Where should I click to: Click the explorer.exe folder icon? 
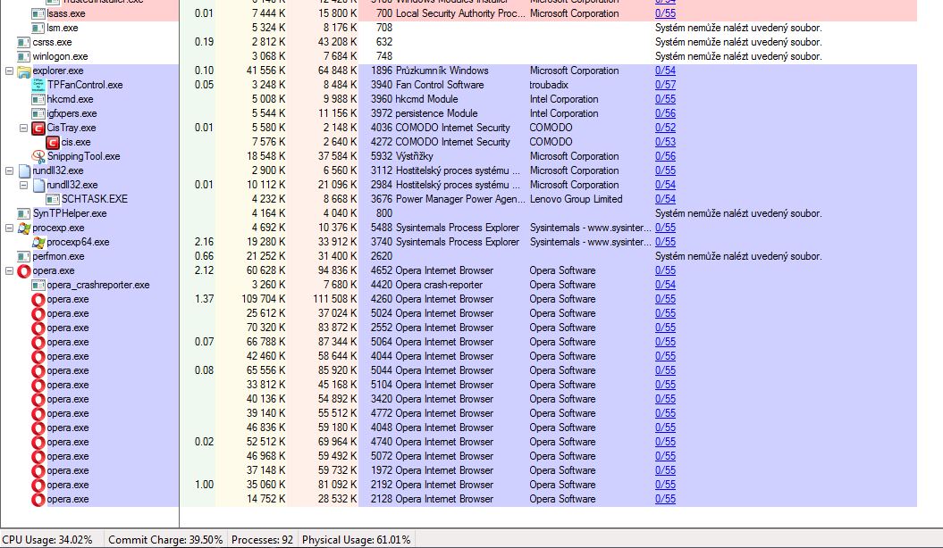23,71
